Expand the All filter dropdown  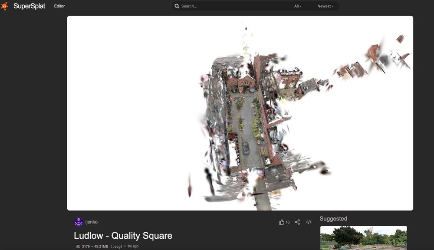pyautogui.click(x=298, y=6)
